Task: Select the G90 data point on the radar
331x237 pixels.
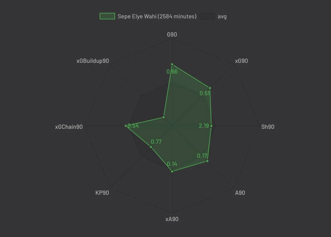Action: tap(172, 64)
